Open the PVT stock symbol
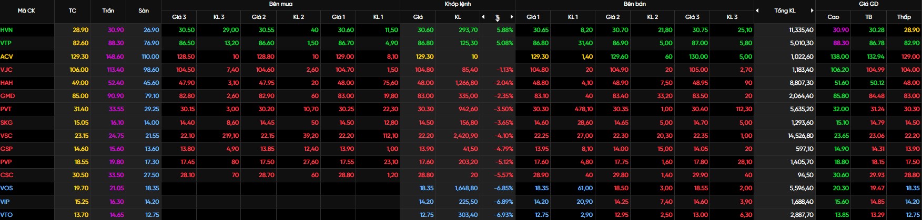The image size is (922, 220). [x=6, y=109]
